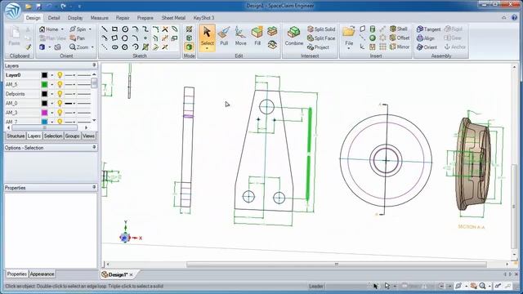Image resolution: width=523 pixels, height=294 pixels.
Task: Open the File insert dropdown
Action: point(349,49)
